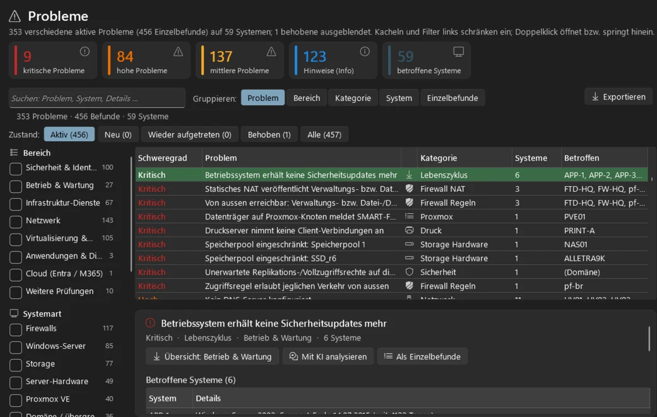Click the info icon on kritische Probleme tile
Image resolution: width=657 pixels, height=417 pixels.
coord(85,52)
